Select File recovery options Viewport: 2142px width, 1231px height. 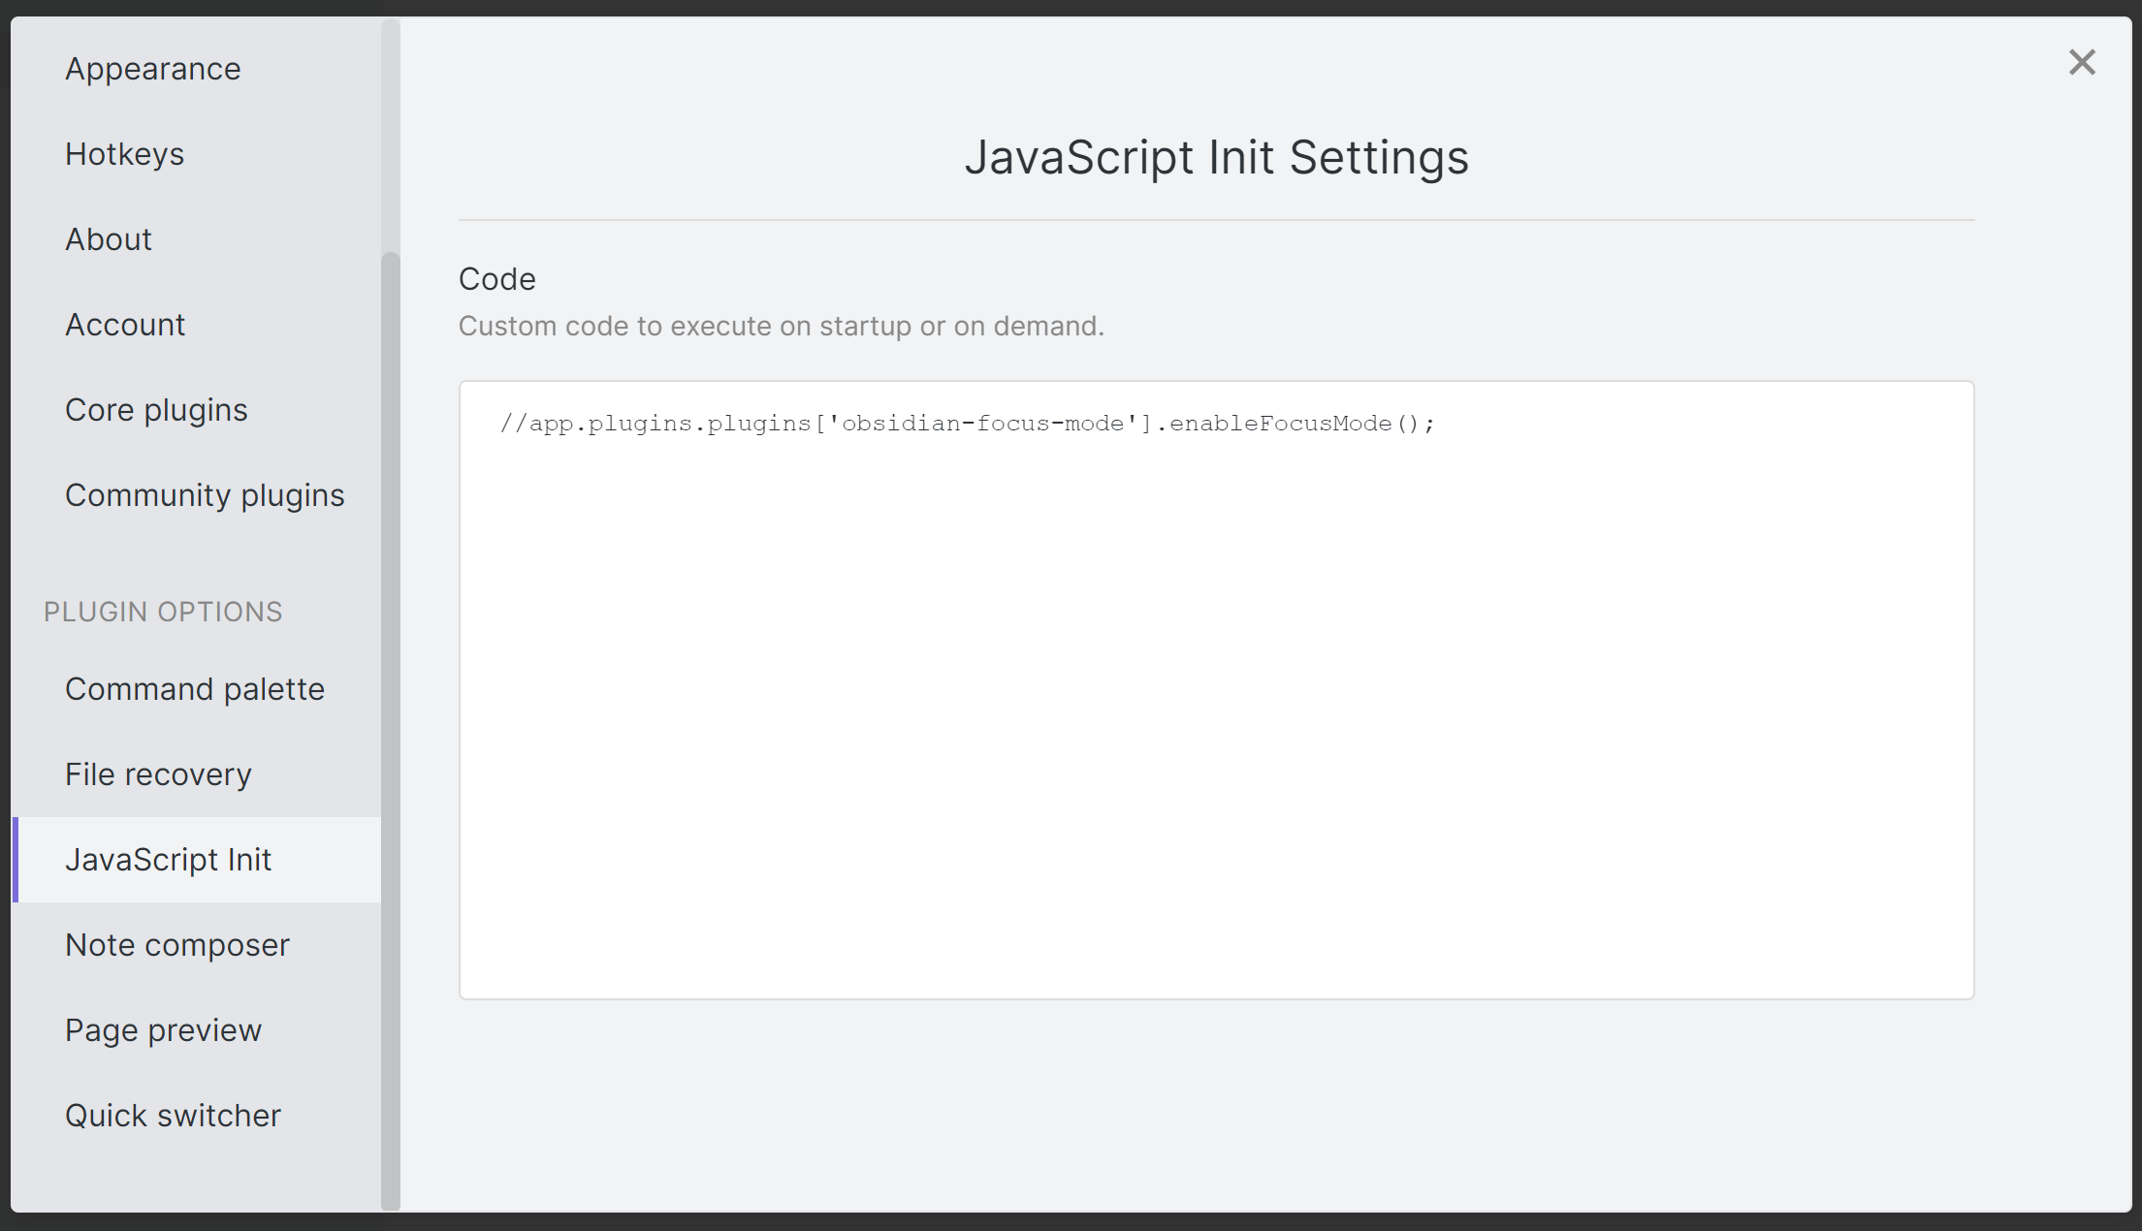tap(158, 774)
